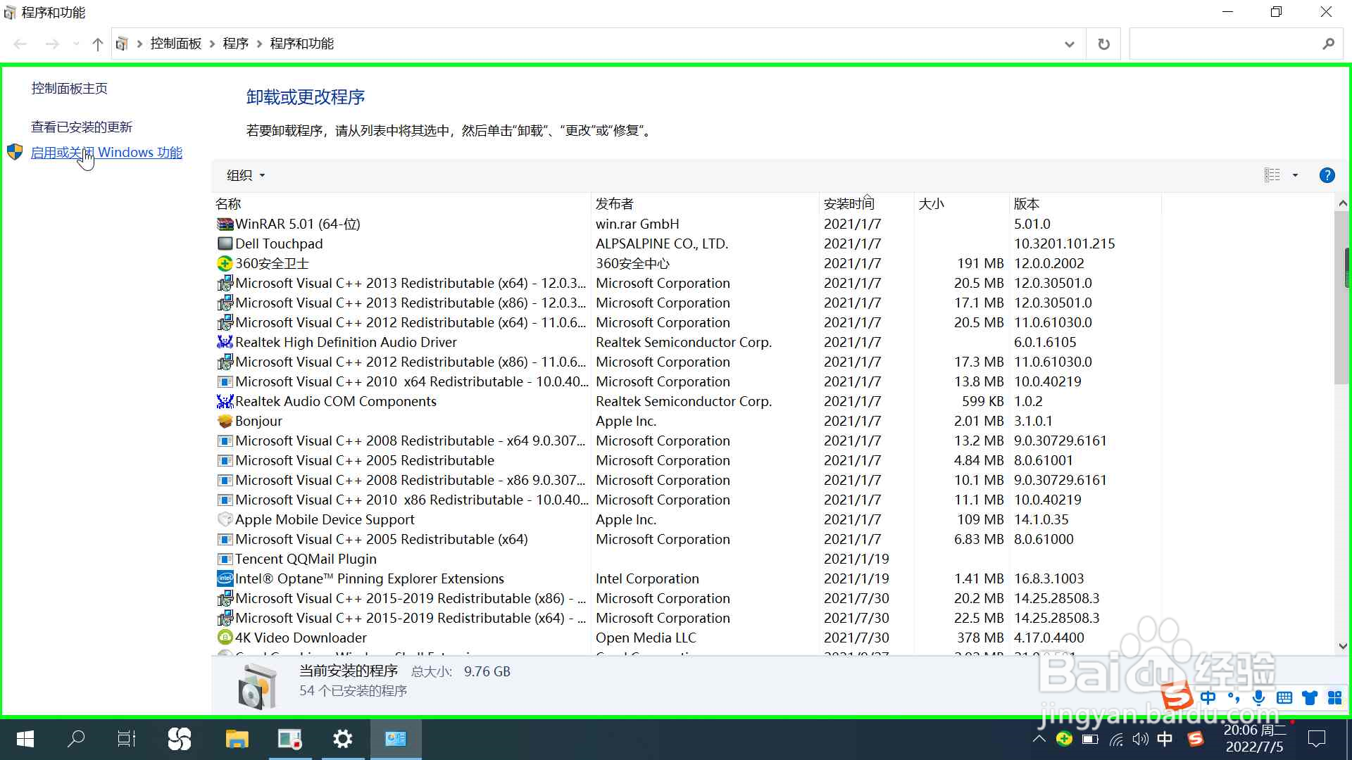Sort list by 大小 column
This screenshot has width=1352, height=760.
[x=961, y=203]
